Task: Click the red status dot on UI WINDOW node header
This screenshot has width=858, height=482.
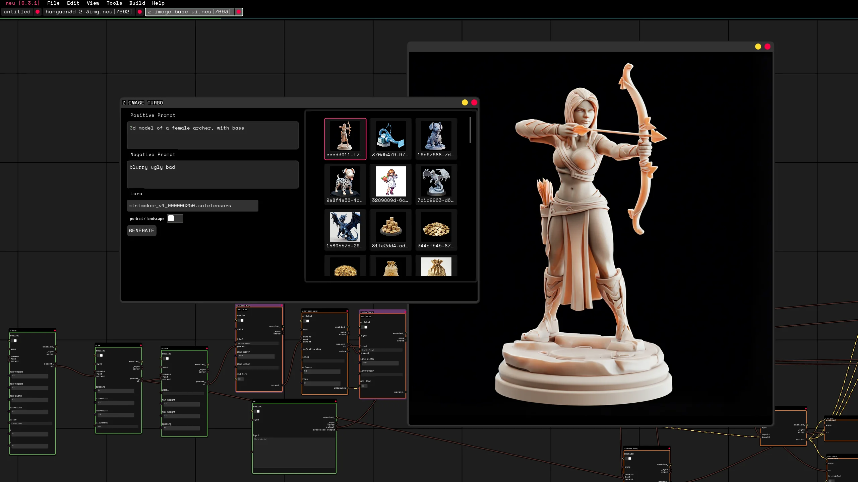Action: pos(55,331)
